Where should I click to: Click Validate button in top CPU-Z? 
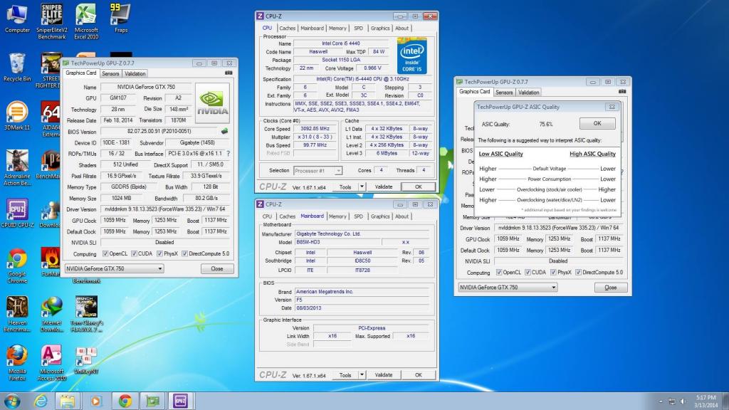[x=384, y=187]
